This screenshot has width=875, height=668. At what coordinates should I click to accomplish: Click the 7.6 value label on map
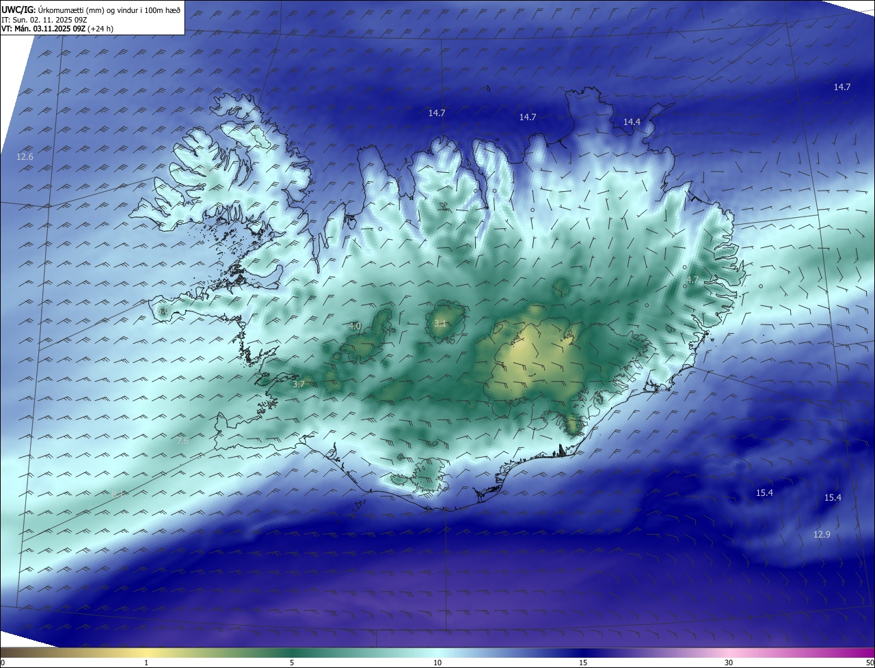183,441
